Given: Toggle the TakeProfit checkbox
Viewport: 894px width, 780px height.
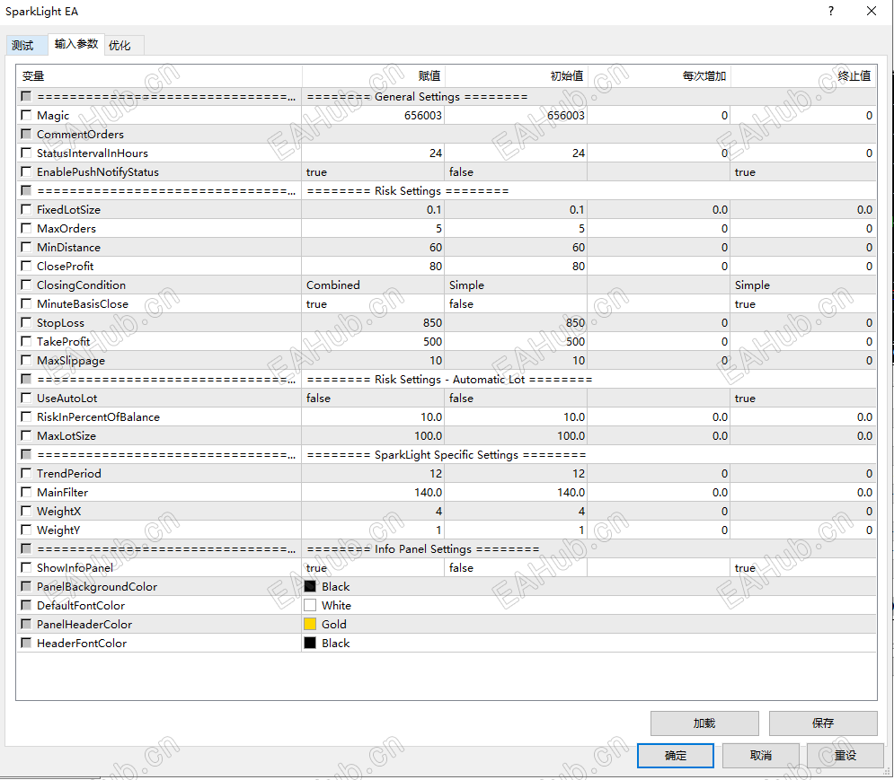Looking at the screenshot, I should tap(26, 341).
